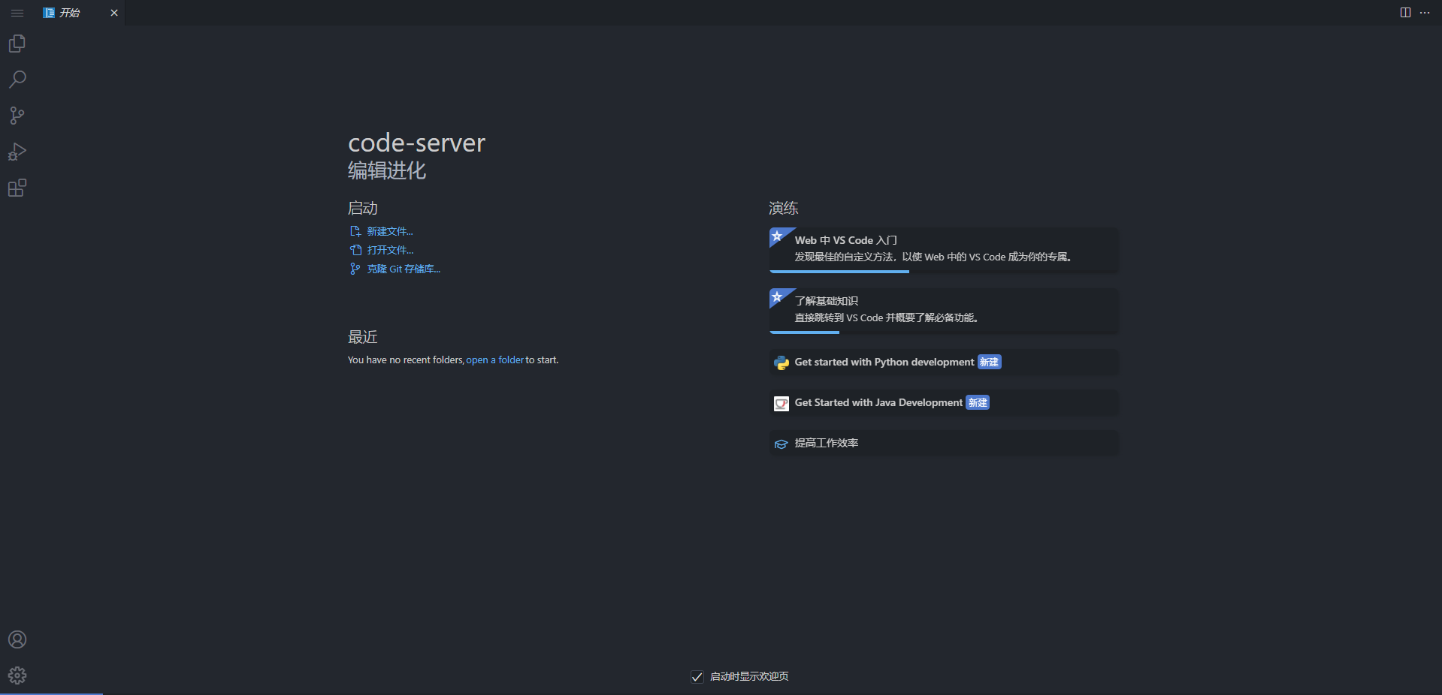
Task: Open the Run and Debug view
Action: tap(17, 152)
